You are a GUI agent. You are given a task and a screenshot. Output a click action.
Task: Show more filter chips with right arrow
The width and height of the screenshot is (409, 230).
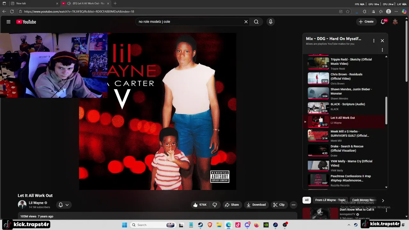tap(383, 200)
